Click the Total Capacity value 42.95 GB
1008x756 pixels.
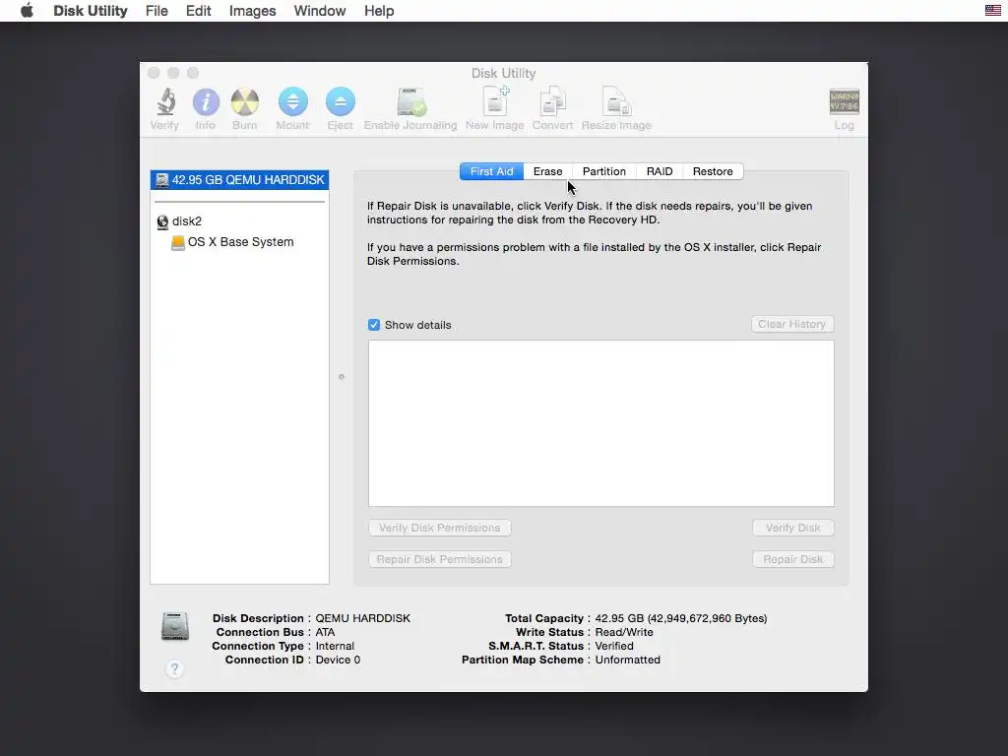(x=681, y=618)
